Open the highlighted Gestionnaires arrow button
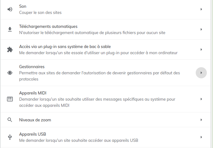This screenshot has width=213, height=148. click(x=201, y=73)
